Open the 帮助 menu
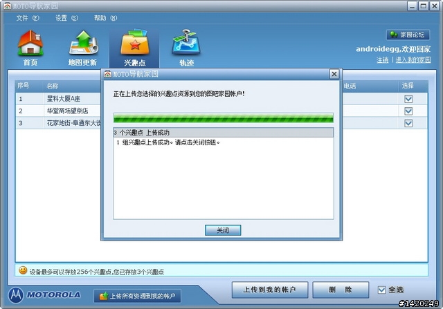 105,18
